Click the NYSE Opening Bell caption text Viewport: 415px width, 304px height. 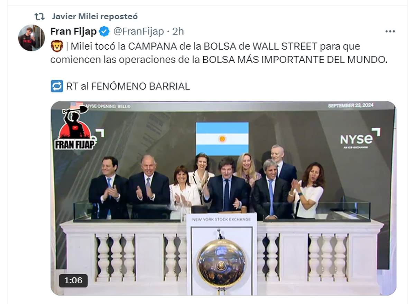(x=108, y=106)
